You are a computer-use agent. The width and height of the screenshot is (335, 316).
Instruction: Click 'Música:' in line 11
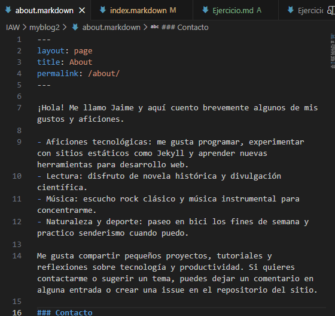click(62, 198)
